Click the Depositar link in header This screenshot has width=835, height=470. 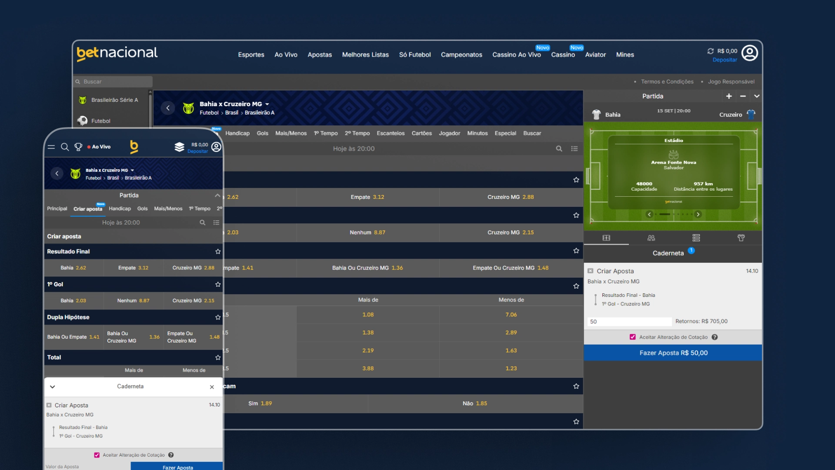tap(725, 60)
